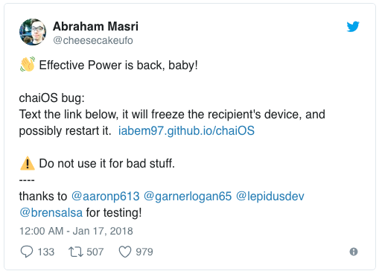This screenshot has width=382, height=274.
Task: Open the tweet info circle icon
Action: tap(354, 252)
